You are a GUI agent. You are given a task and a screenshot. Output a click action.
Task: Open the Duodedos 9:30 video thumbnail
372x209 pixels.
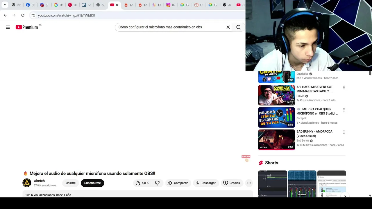pos(276,77)
